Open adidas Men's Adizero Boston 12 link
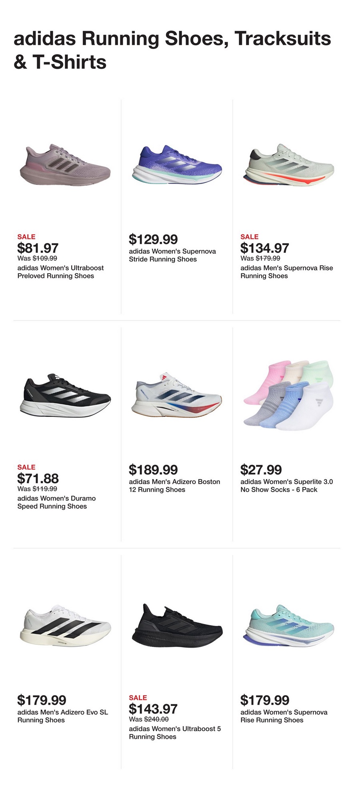 click(174, 486)
